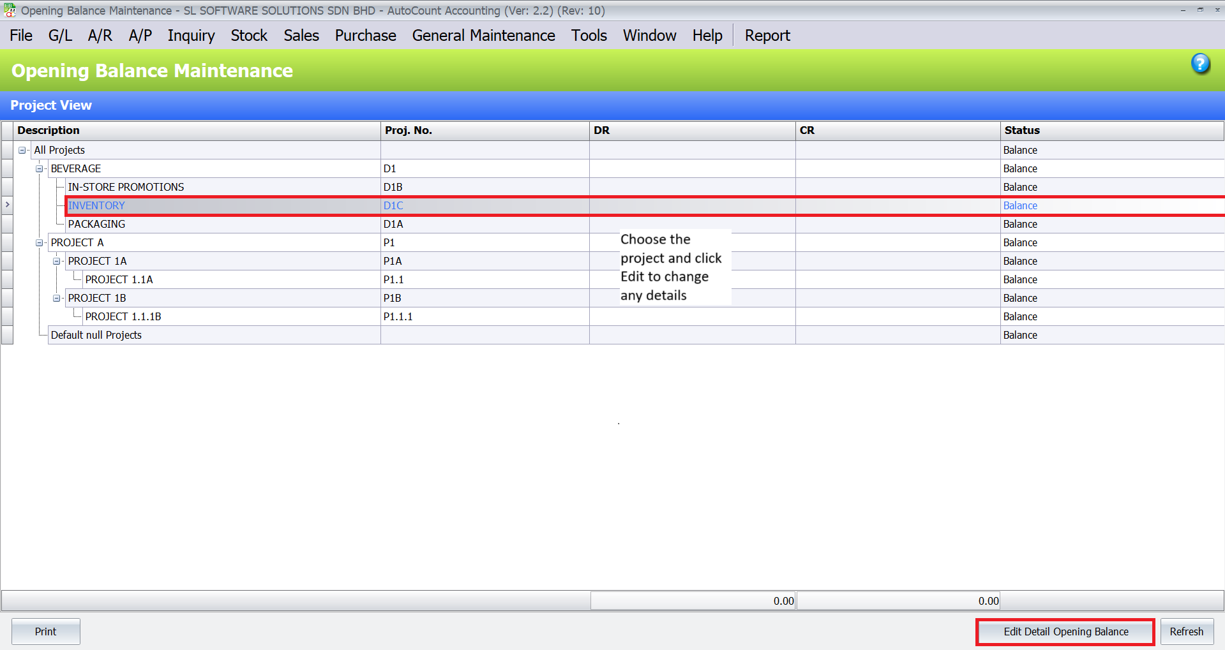Click the Status column header
Viewport: 1225px width, 650px height.
[1022, 131]
